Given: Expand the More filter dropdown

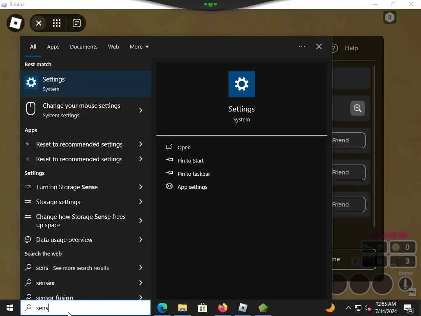Looking at the screenshot, I should (x=139, y=47).
